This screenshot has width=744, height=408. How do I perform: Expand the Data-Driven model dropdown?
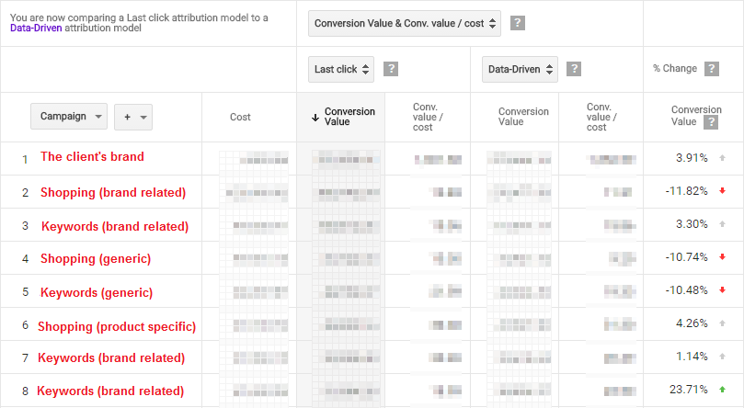tap(521, 68)
